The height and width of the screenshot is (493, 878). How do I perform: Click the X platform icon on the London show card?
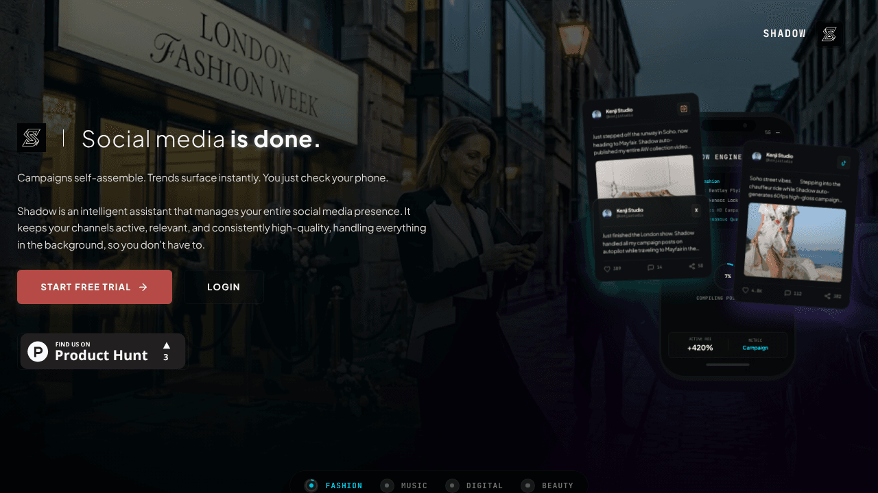pos(696,210)
